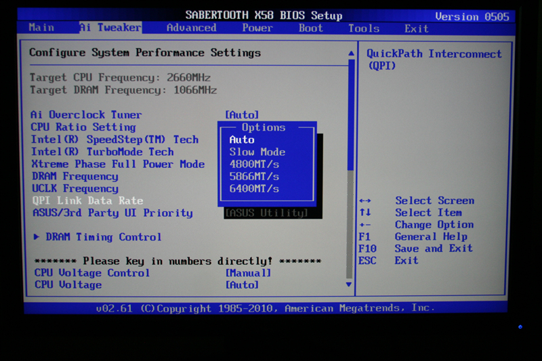Click the Select Item help entry
542x361 pixels.
click(428, 213)
